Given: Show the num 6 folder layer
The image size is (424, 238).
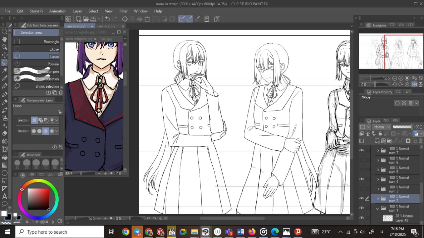Looking at the screenshot, I should coord(362,160).
